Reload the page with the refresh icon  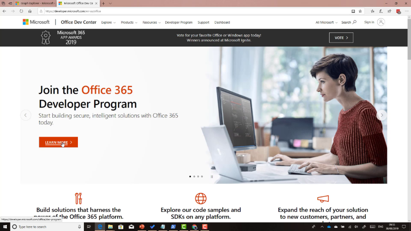point(21,11)
